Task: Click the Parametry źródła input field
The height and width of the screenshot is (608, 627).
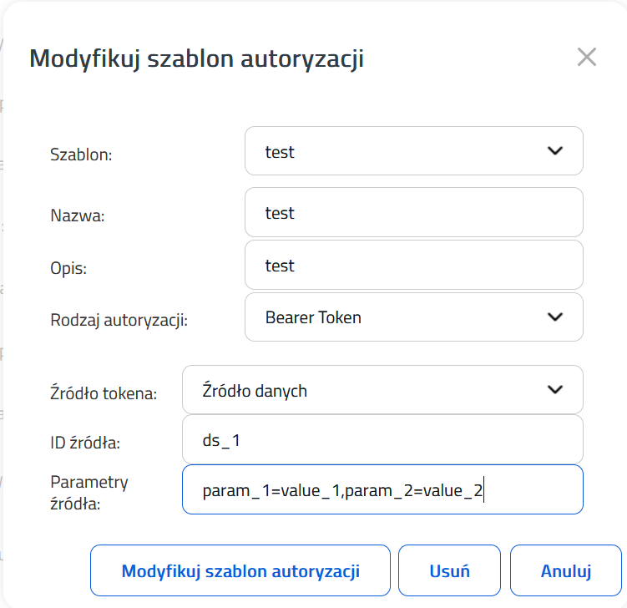Action: (382, 489)
